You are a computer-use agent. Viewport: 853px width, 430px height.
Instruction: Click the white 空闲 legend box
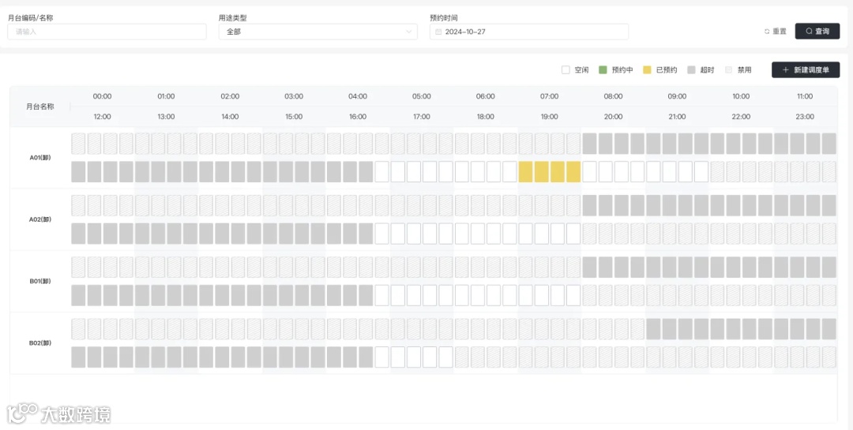pyautogui.click(x=566, y=70)
